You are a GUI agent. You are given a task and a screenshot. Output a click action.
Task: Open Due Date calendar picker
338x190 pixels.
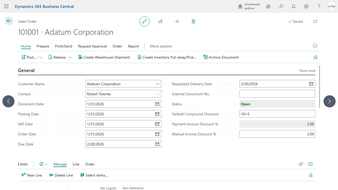(x=157, y=144)
